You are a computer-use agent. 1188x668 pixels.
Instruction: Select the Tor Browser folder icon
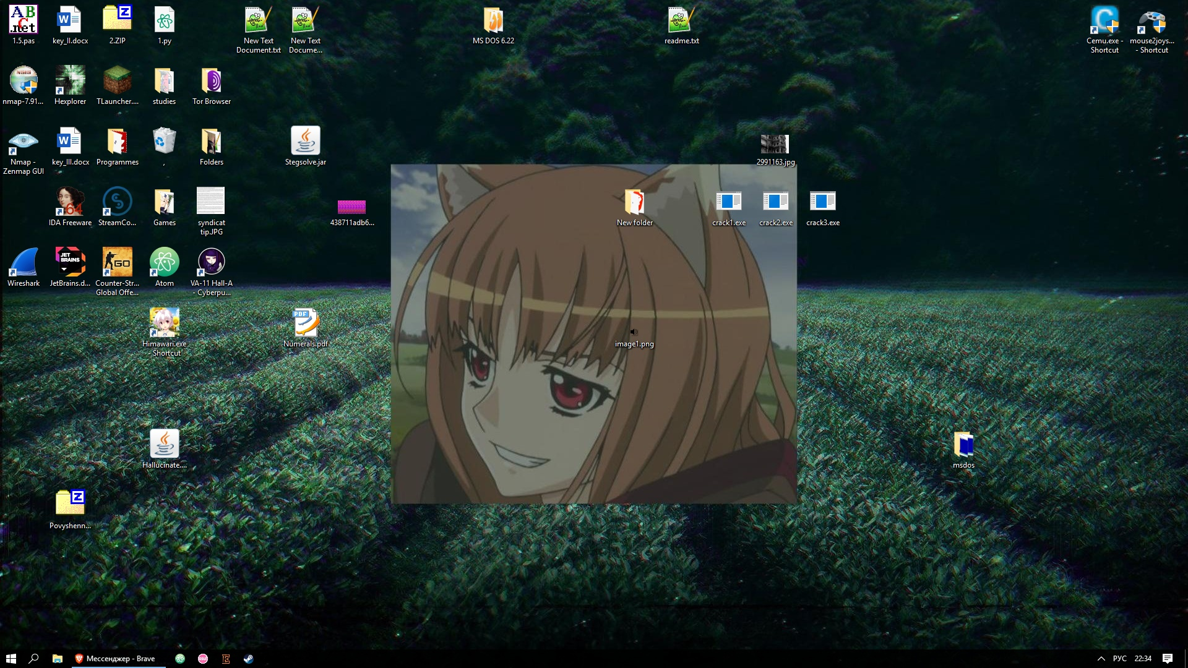tap(211, 80)
